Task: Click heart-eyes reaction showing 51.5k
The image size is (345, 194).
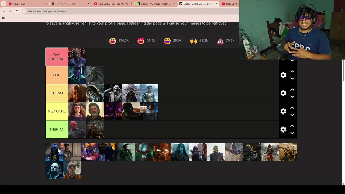Action: 146,41
